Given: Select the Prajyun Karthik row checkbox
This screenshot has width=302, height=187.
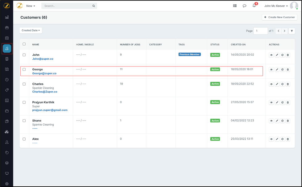Looking at the screenshot, I should [24, 102].
